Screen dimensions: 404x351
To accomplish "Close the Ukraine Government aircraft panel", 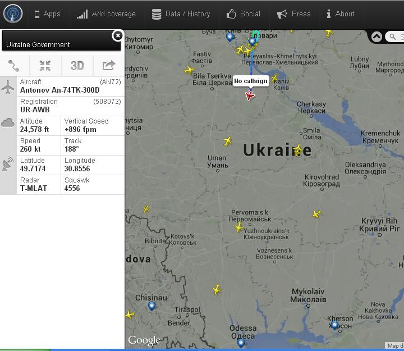I will click(x=118, y=35).
